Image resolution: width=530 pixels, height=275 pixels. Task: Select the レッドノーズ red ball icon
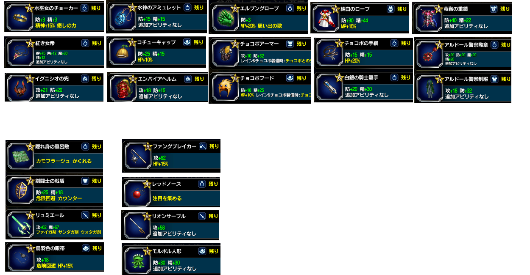137,192
